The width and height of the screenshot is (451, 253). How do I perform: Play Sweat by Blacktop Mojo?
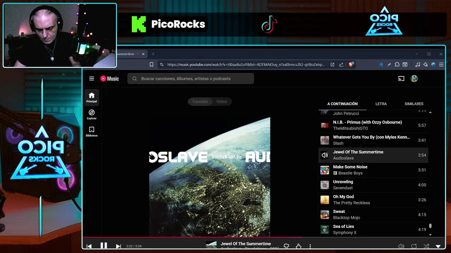[373, 215]
